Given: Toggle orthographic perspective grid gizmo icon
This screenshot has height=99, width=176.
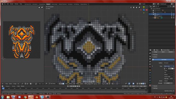Looking at the screenshot, I should click(131, 7).
